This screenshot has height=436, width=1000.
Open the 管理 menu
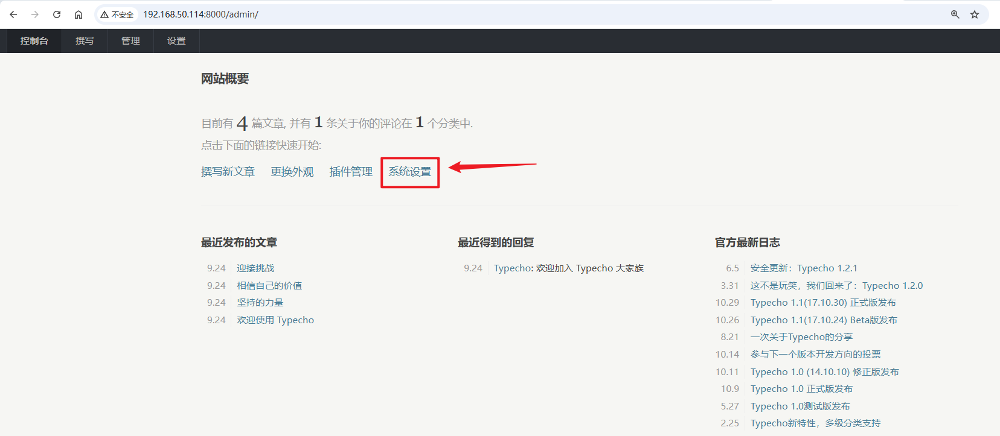(130, 41)
